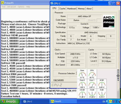Open the Processor Selection dropdown

(x=77, y=74)
